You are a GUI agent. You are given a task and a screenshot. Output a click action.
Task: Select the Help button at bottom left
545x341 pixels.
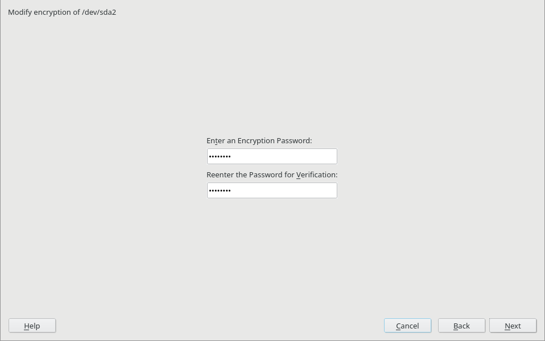(32, 326)
